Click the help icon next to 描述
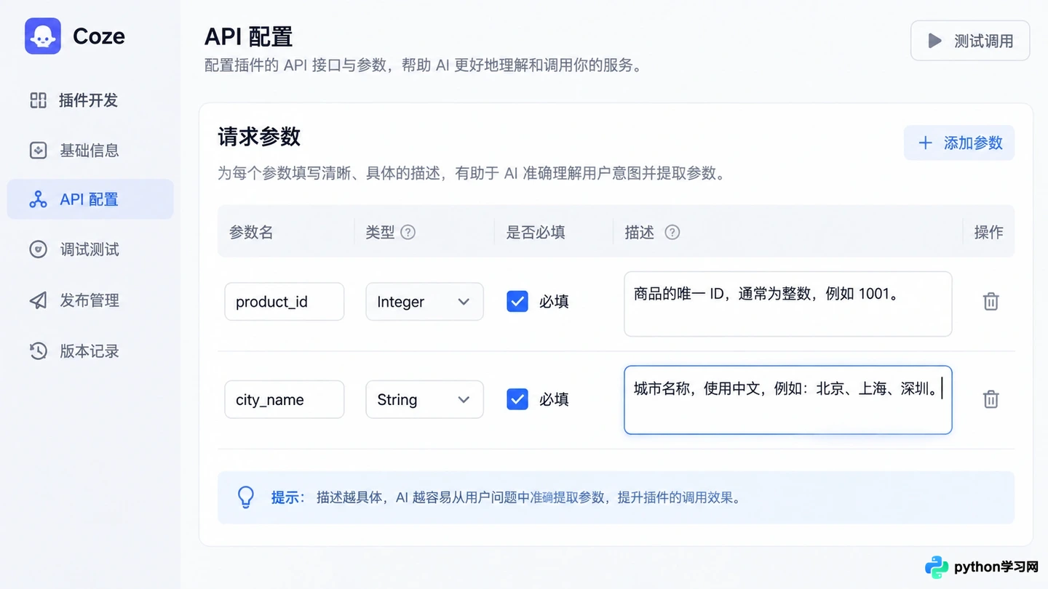Screen dimensions: 1048x589 click(672, 233)
